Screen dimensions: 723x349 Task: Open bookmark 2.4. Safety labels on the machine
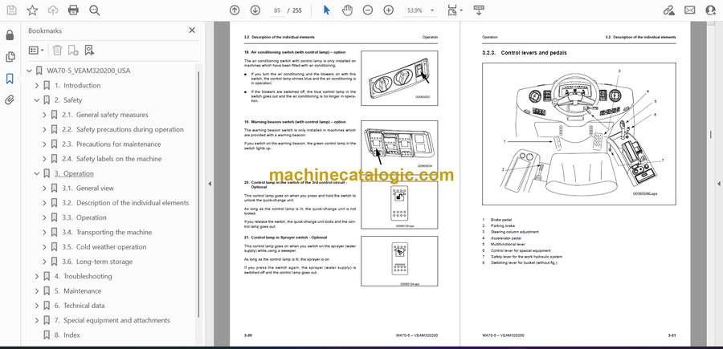tap(112, 159)
